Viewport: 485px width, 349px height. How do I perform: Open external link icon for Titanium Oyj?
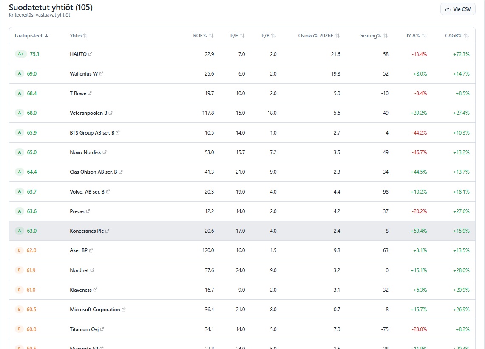(102, 329)
